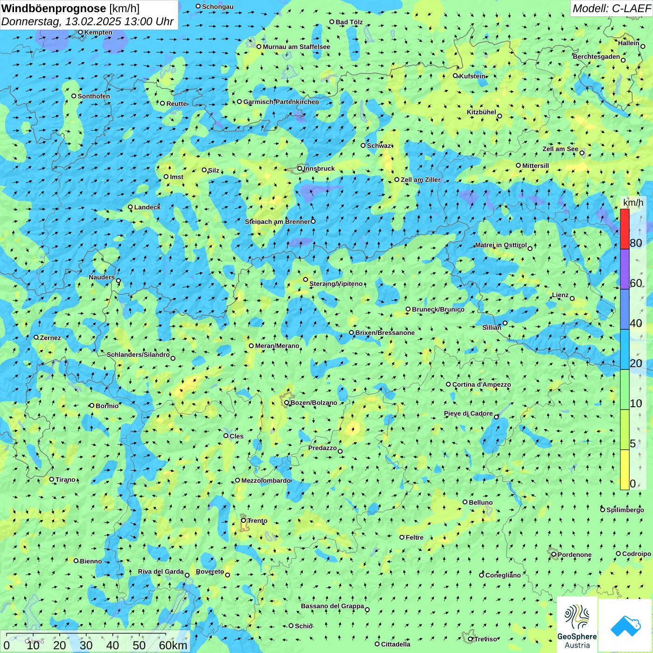Click the Berchtesgaden city label
653x653 pixels.
click(x=597, y=56)
